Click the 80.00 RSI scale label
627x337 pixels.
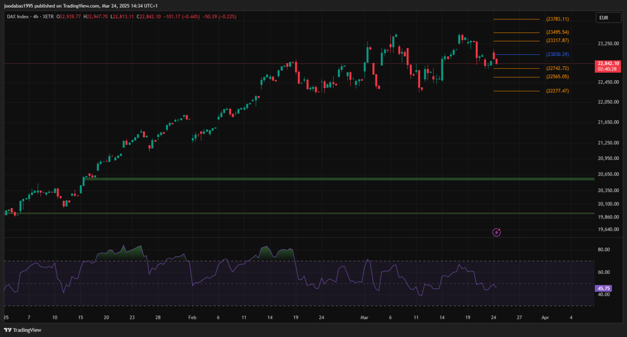(x=604, y=250)
